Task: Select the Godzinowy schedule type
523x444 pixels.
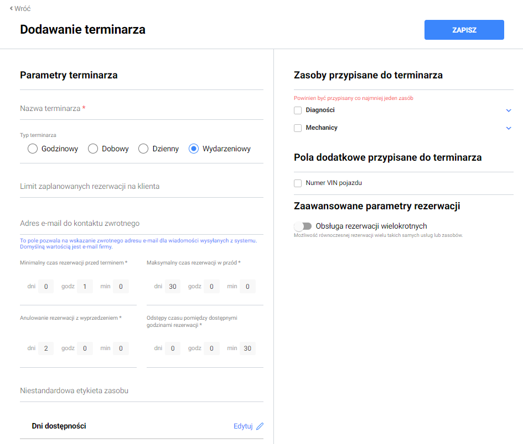Action: click(x=33, y=149)
